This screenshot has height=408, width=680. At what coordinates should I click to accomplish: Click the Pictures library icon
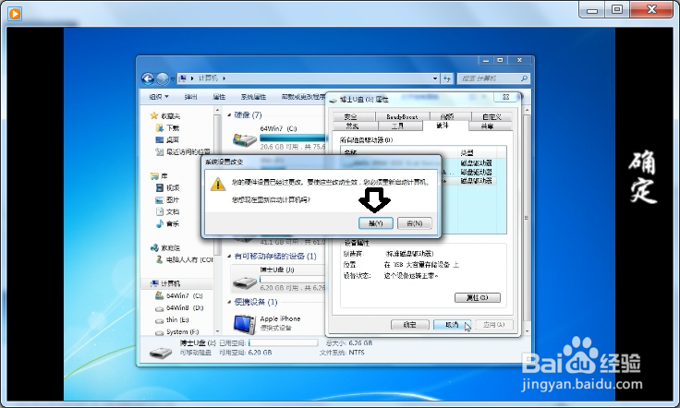[x=159, y=199]
